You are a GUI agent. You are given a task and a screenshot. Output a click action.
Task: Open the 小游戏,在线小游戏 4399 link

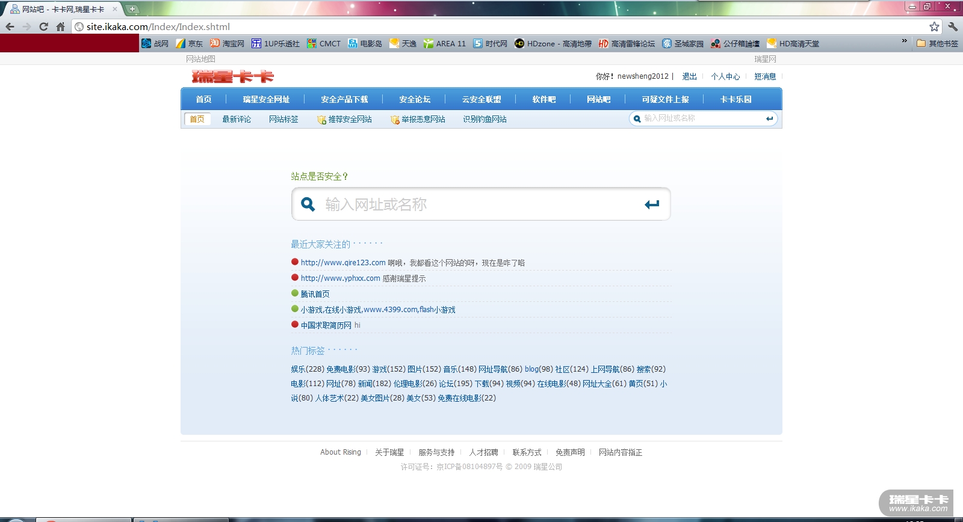click(378, 310)
